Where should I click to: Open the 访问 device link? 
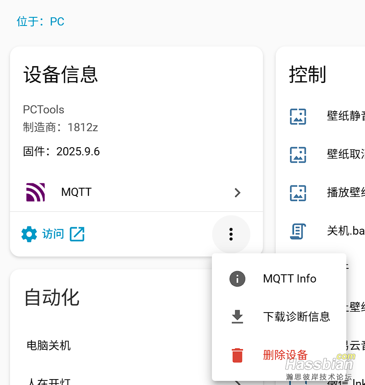coord(53,234)
